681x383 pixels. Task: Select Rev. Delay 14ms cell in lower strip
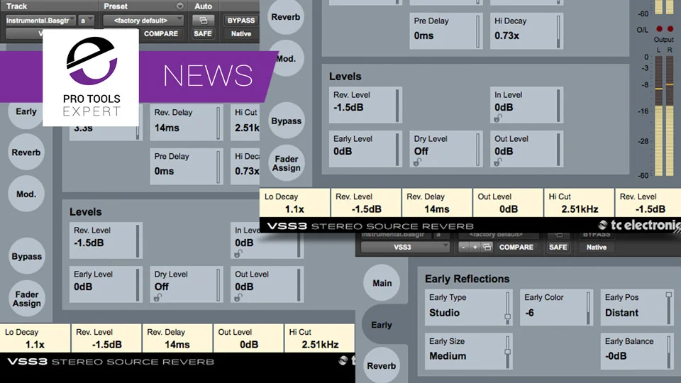[x=177, y=338]
